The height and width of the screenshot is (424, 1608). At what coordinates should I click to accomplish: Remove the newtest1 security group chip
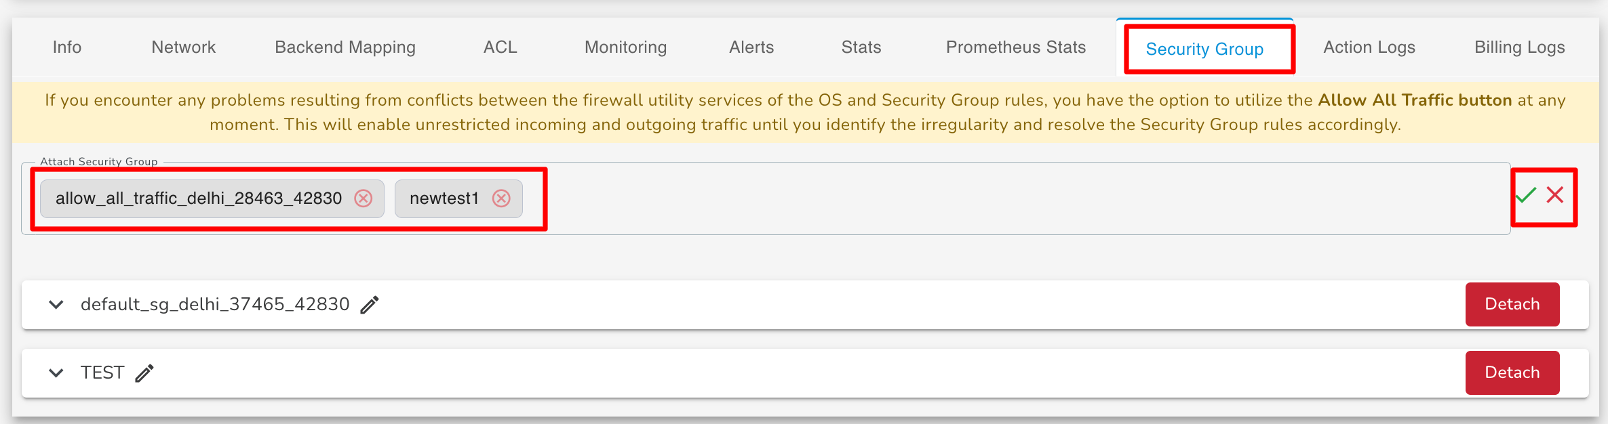[x=502, y=198]
